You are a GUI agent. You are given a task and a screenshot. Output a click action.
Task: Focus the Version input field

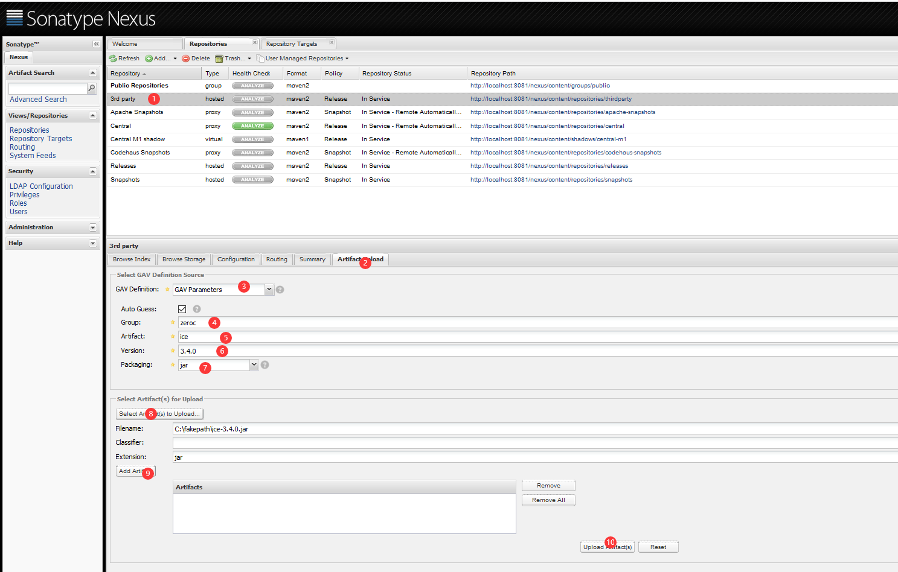pos(537,351)
